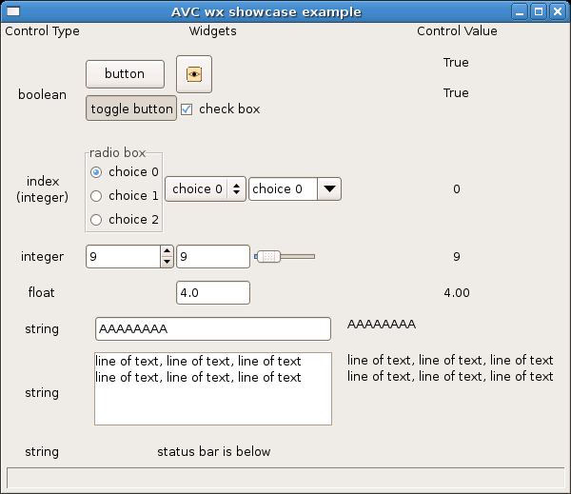Click the string field containing AAAAAAAA
This screenshot has height=494, width=571.
pos(213,329)
